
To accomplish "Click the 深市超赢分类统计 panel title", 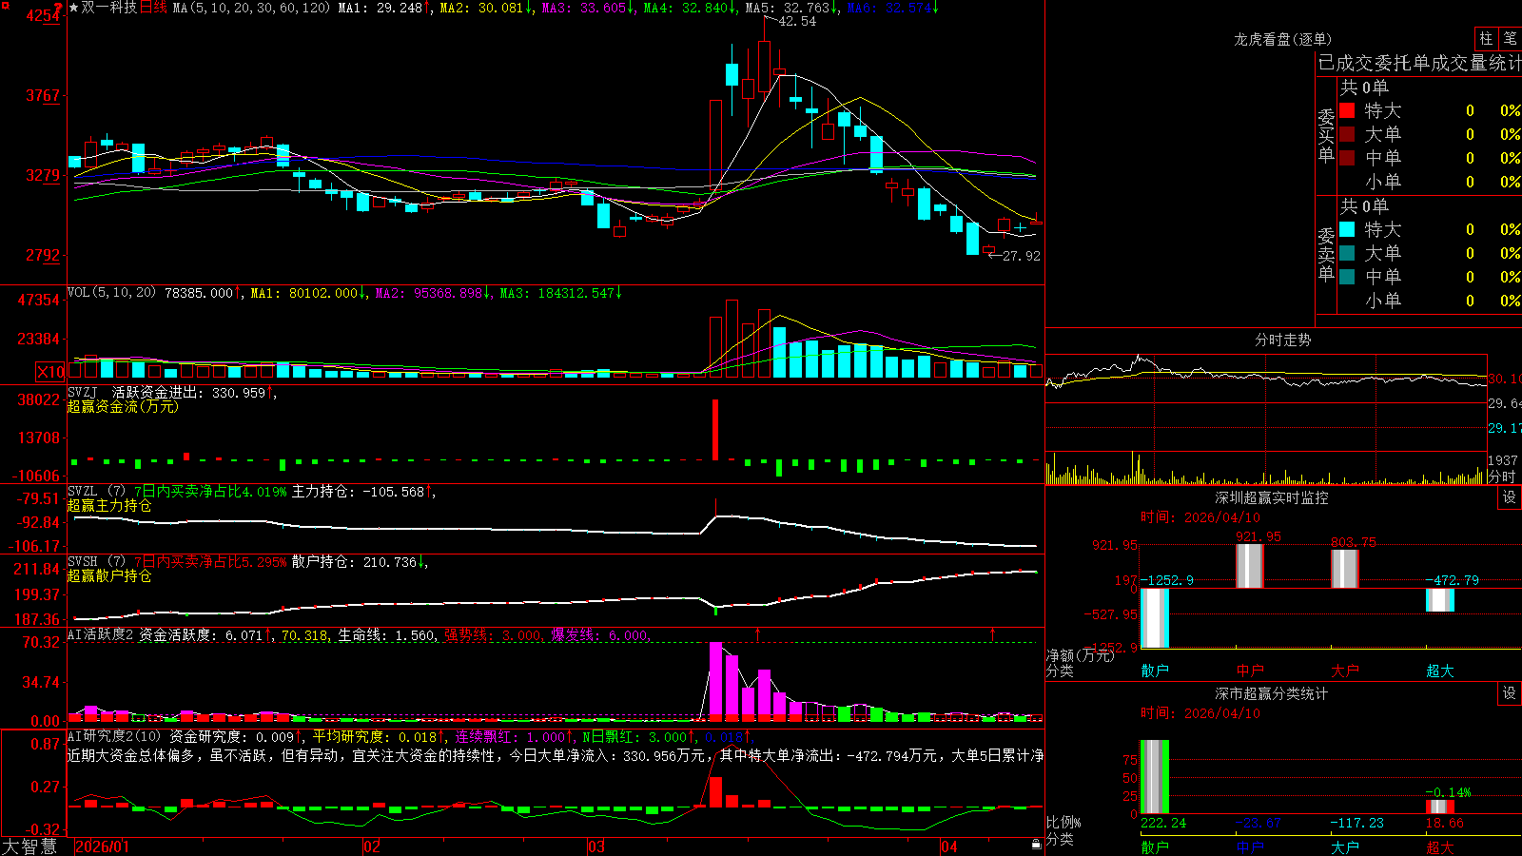I will pyautogui.click(x=1271, y=693).
